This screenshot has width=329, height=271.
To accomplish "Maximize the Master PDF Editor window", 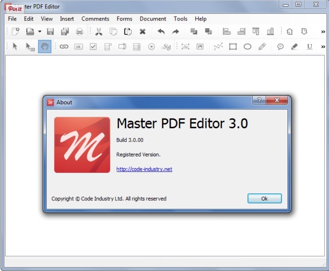I will 298,4.
